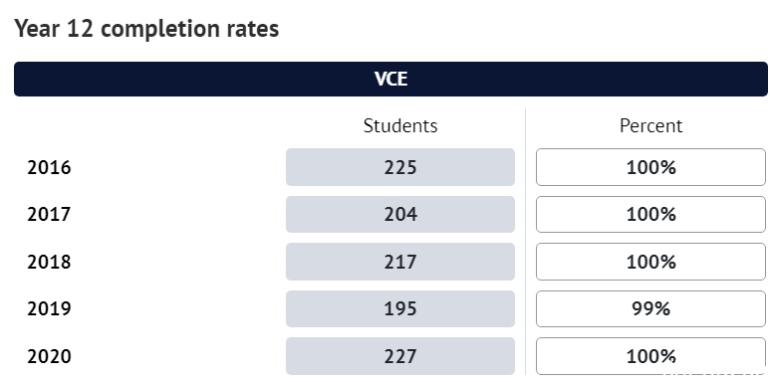Select the 2020 row label
Image resolution: width=772 pixels, height=382 pixels.
click(49, 356)
